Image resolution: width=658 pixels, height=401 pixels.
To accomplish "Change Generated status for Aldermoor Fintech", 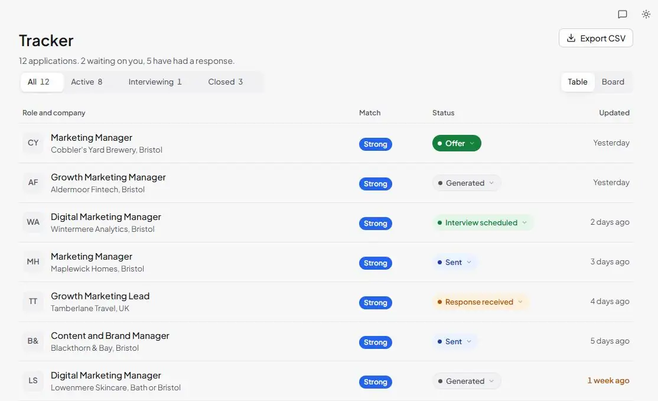I will 466,183.
